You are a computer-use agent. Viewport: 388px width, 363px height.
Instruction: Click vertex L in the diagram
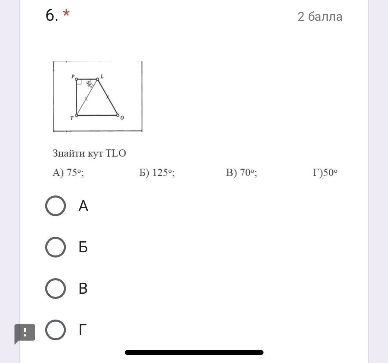(x=98, y=79)
